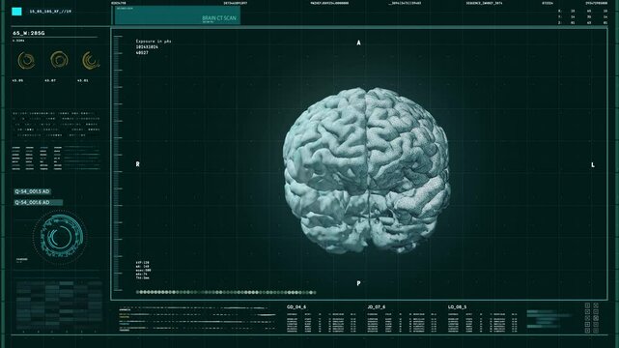
Task: Click the anterior 'A' orientation marker
Action: point(358,43)
